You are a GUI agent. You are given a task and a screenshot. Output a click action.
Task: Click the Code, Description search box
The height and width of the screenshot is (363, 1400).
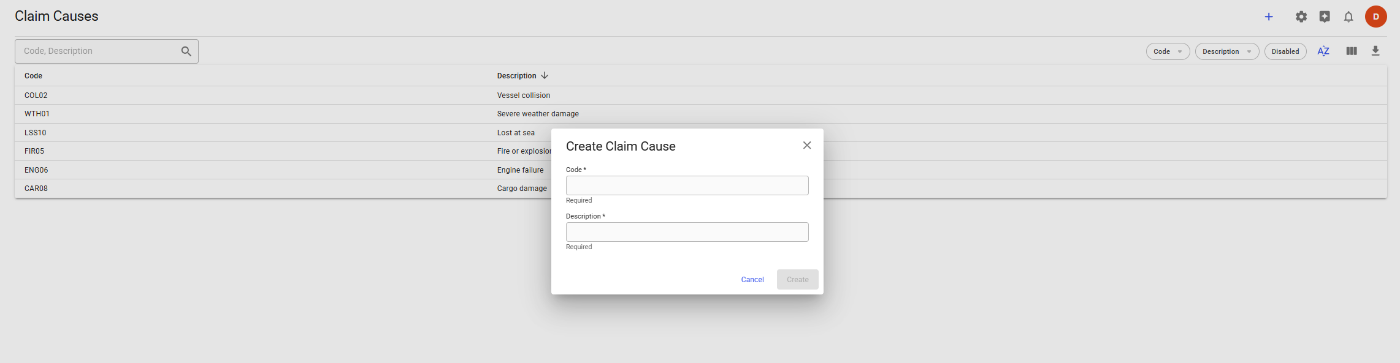point(98,51)
